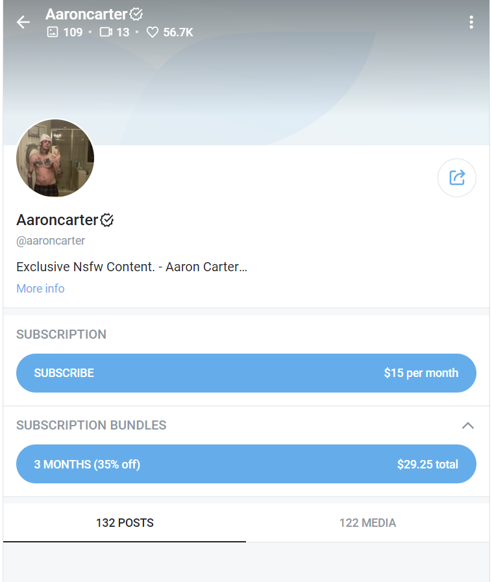Open the profile avatar picture
The height and width of the screenshot is (582, 492).
pyautogui.click(x=55, y=158)
